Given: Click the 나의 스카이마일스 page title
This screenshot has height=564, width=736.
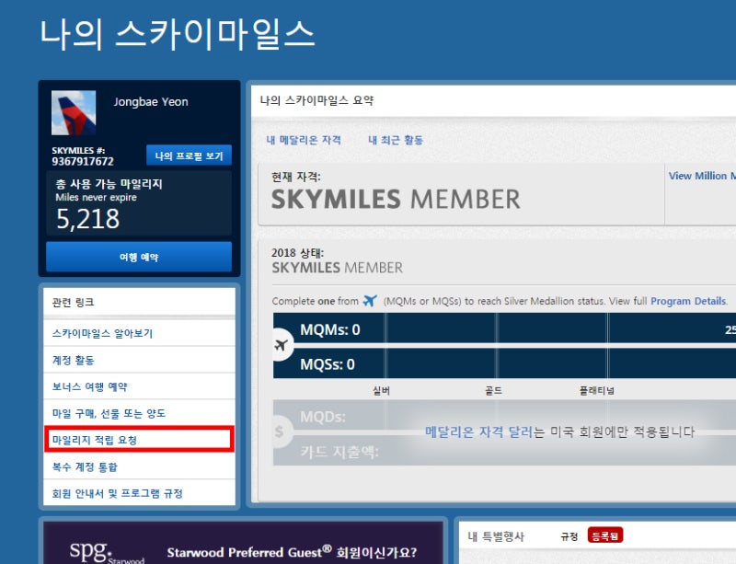Looking at the screenshot, I should pos(178,35).
